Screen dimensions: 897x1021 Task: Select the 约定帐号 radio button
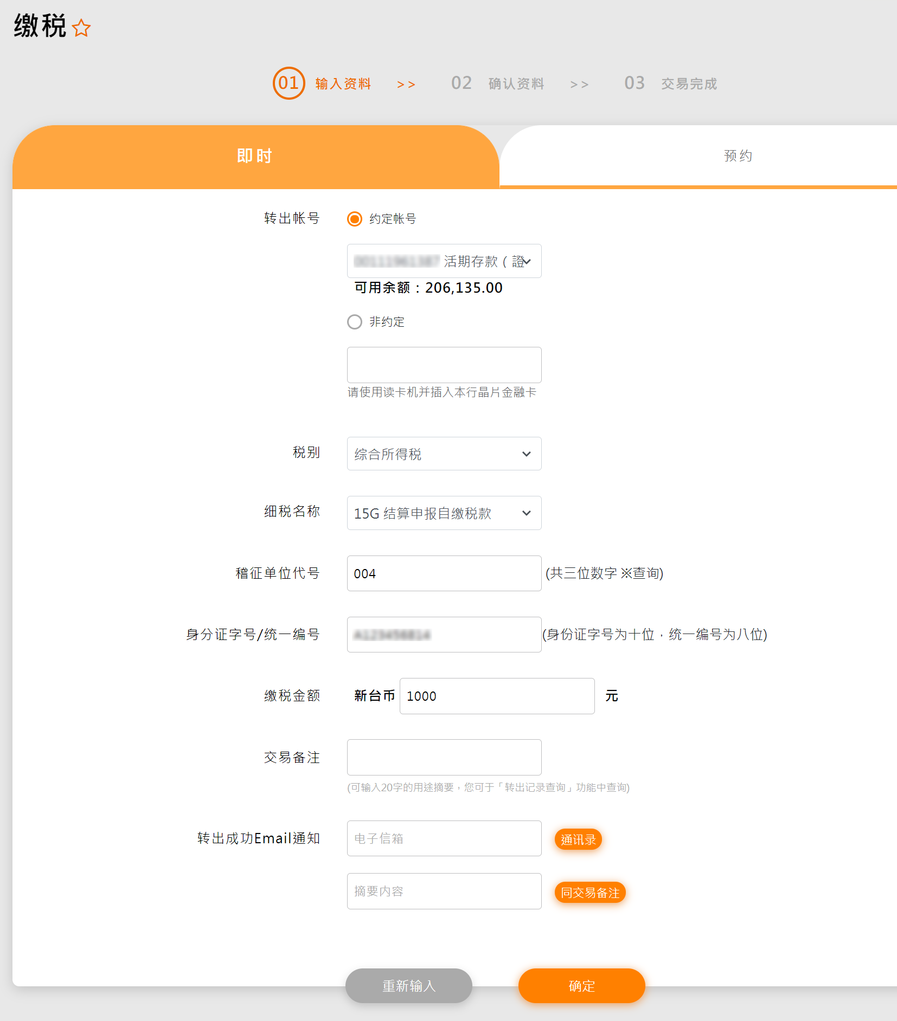pos(355,219)
